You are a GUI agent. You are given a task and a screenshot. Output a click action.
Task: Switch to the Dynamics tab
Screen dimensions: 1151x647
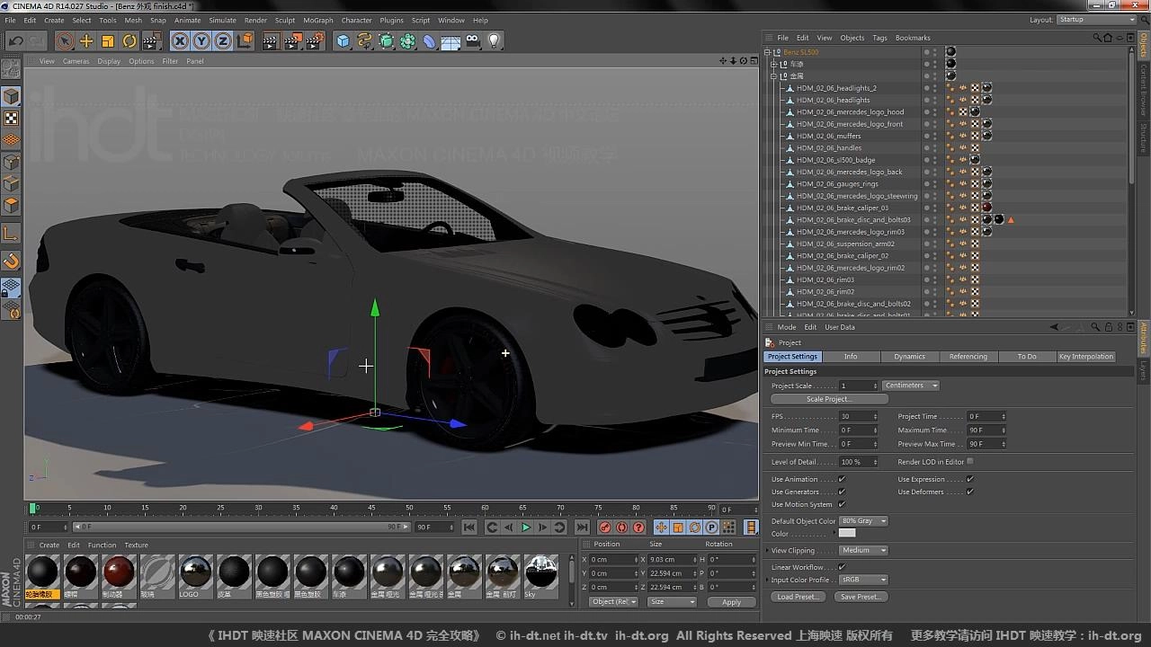[909, 357]
